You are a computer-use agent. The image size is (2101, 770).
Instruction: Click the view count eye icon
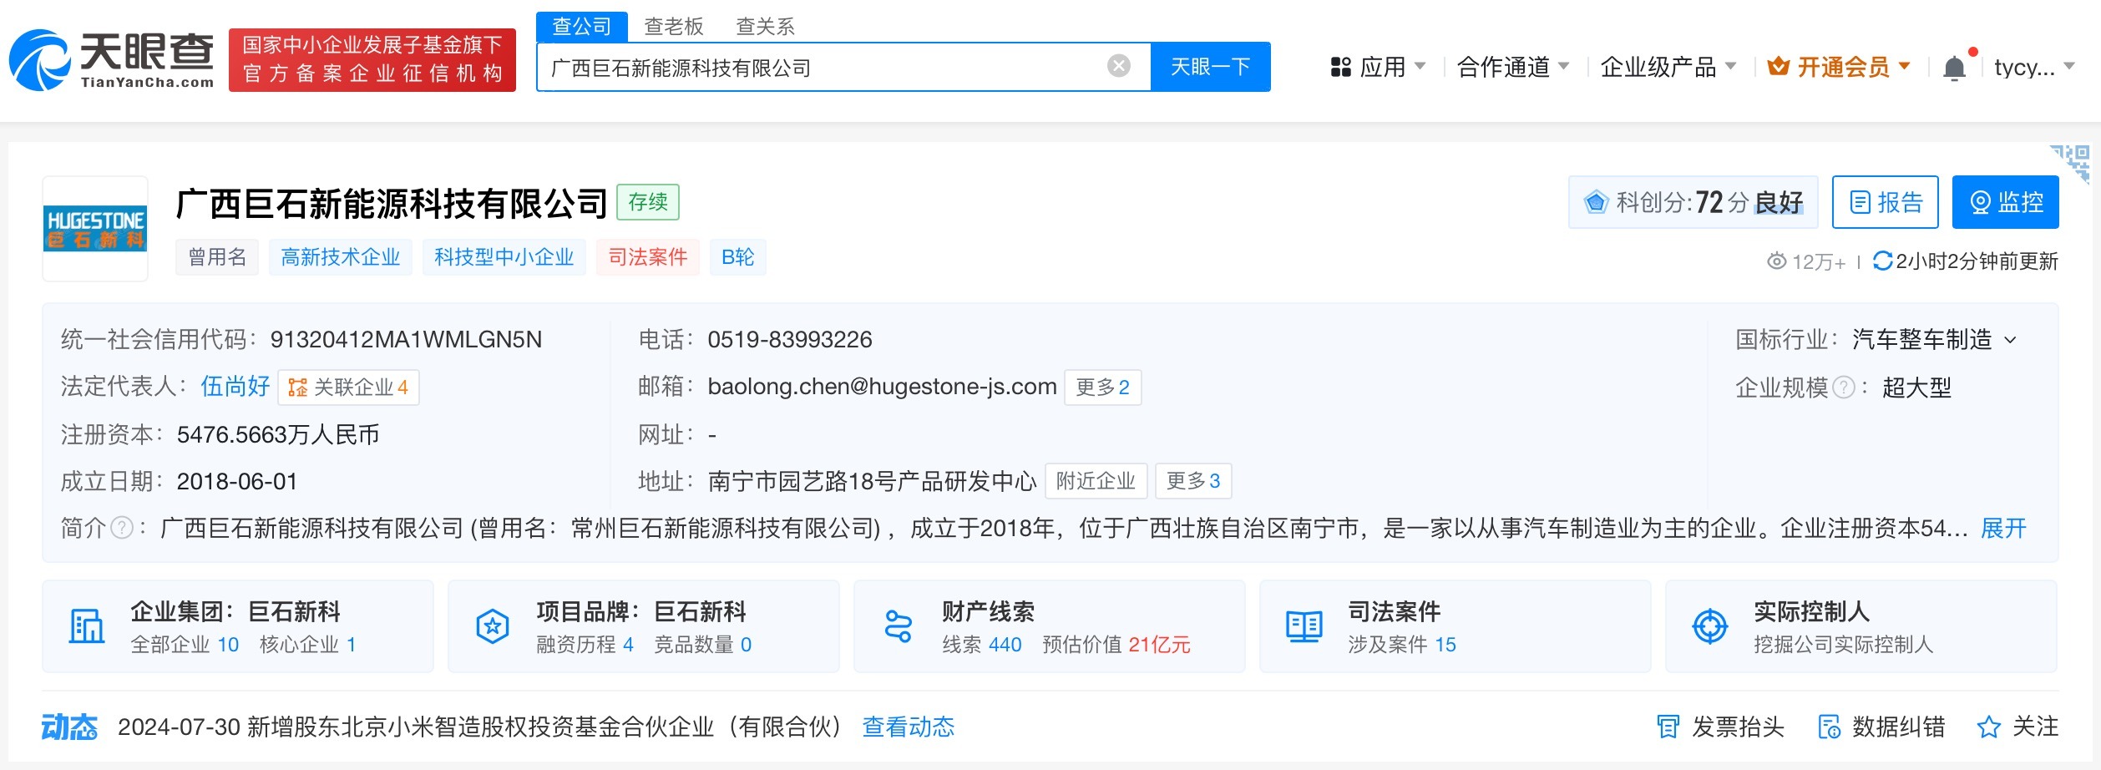[1776, 261]
